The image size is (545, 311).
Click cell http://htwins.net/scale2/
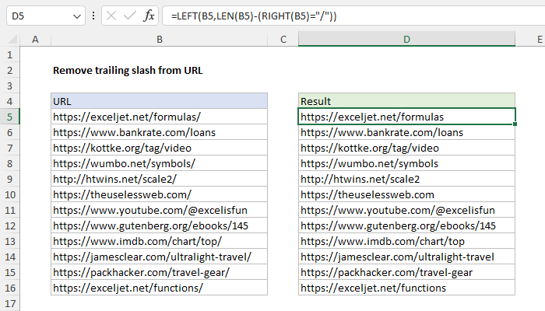(x=159, y=179)
